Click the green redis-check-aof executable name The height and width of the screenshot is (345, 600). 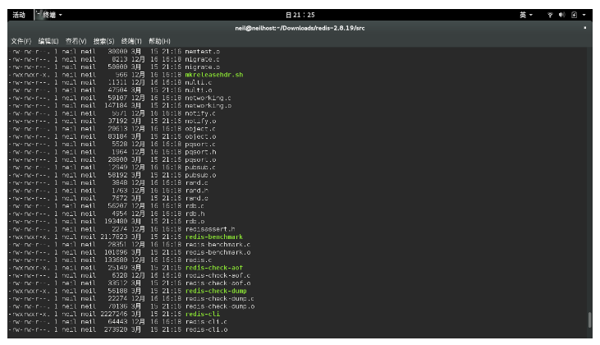[x=212, y=267]
